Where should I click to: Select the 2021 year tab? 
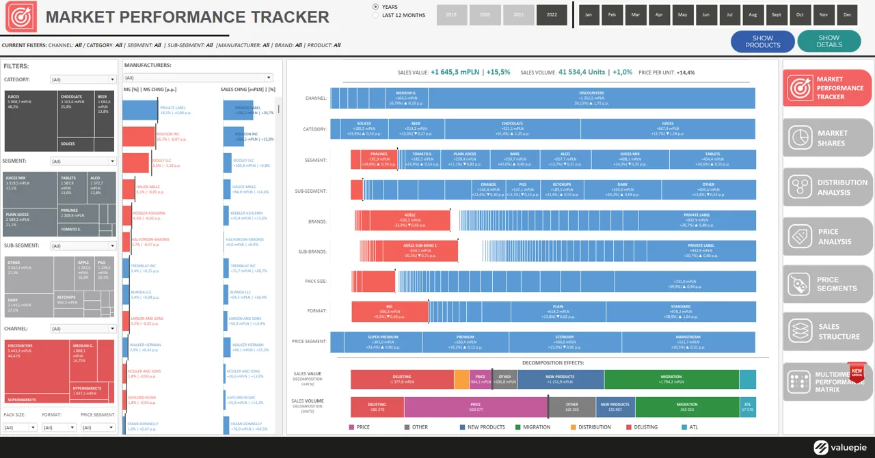518,14
